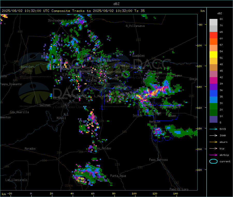This screenshot has width=233, height=197.
Task: Click the Paso_Barroso map label
Action: [158, 160]
